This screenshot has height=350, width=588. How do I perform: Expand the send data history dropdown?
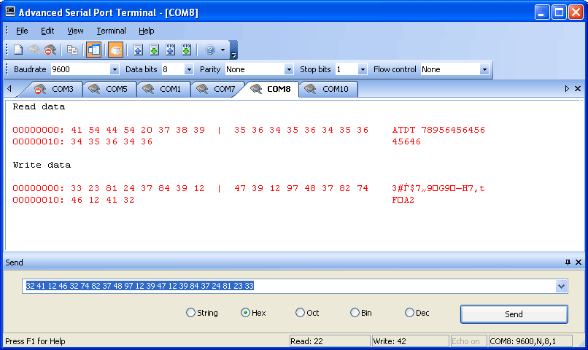pos(561,287)
